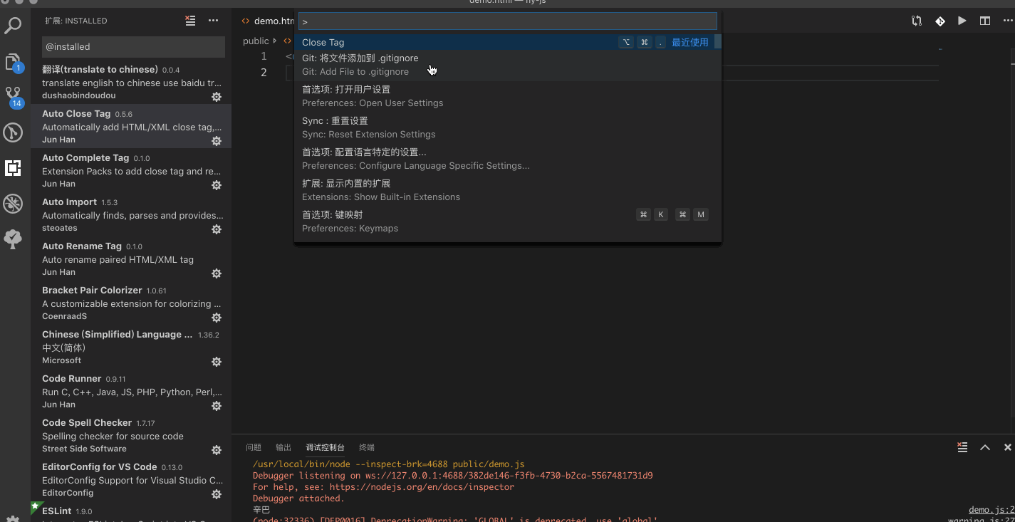The height and width of the screenshot is (522, 1015).
Task: Click the 'Debugger attached.' console line
Action: point(298,498)
